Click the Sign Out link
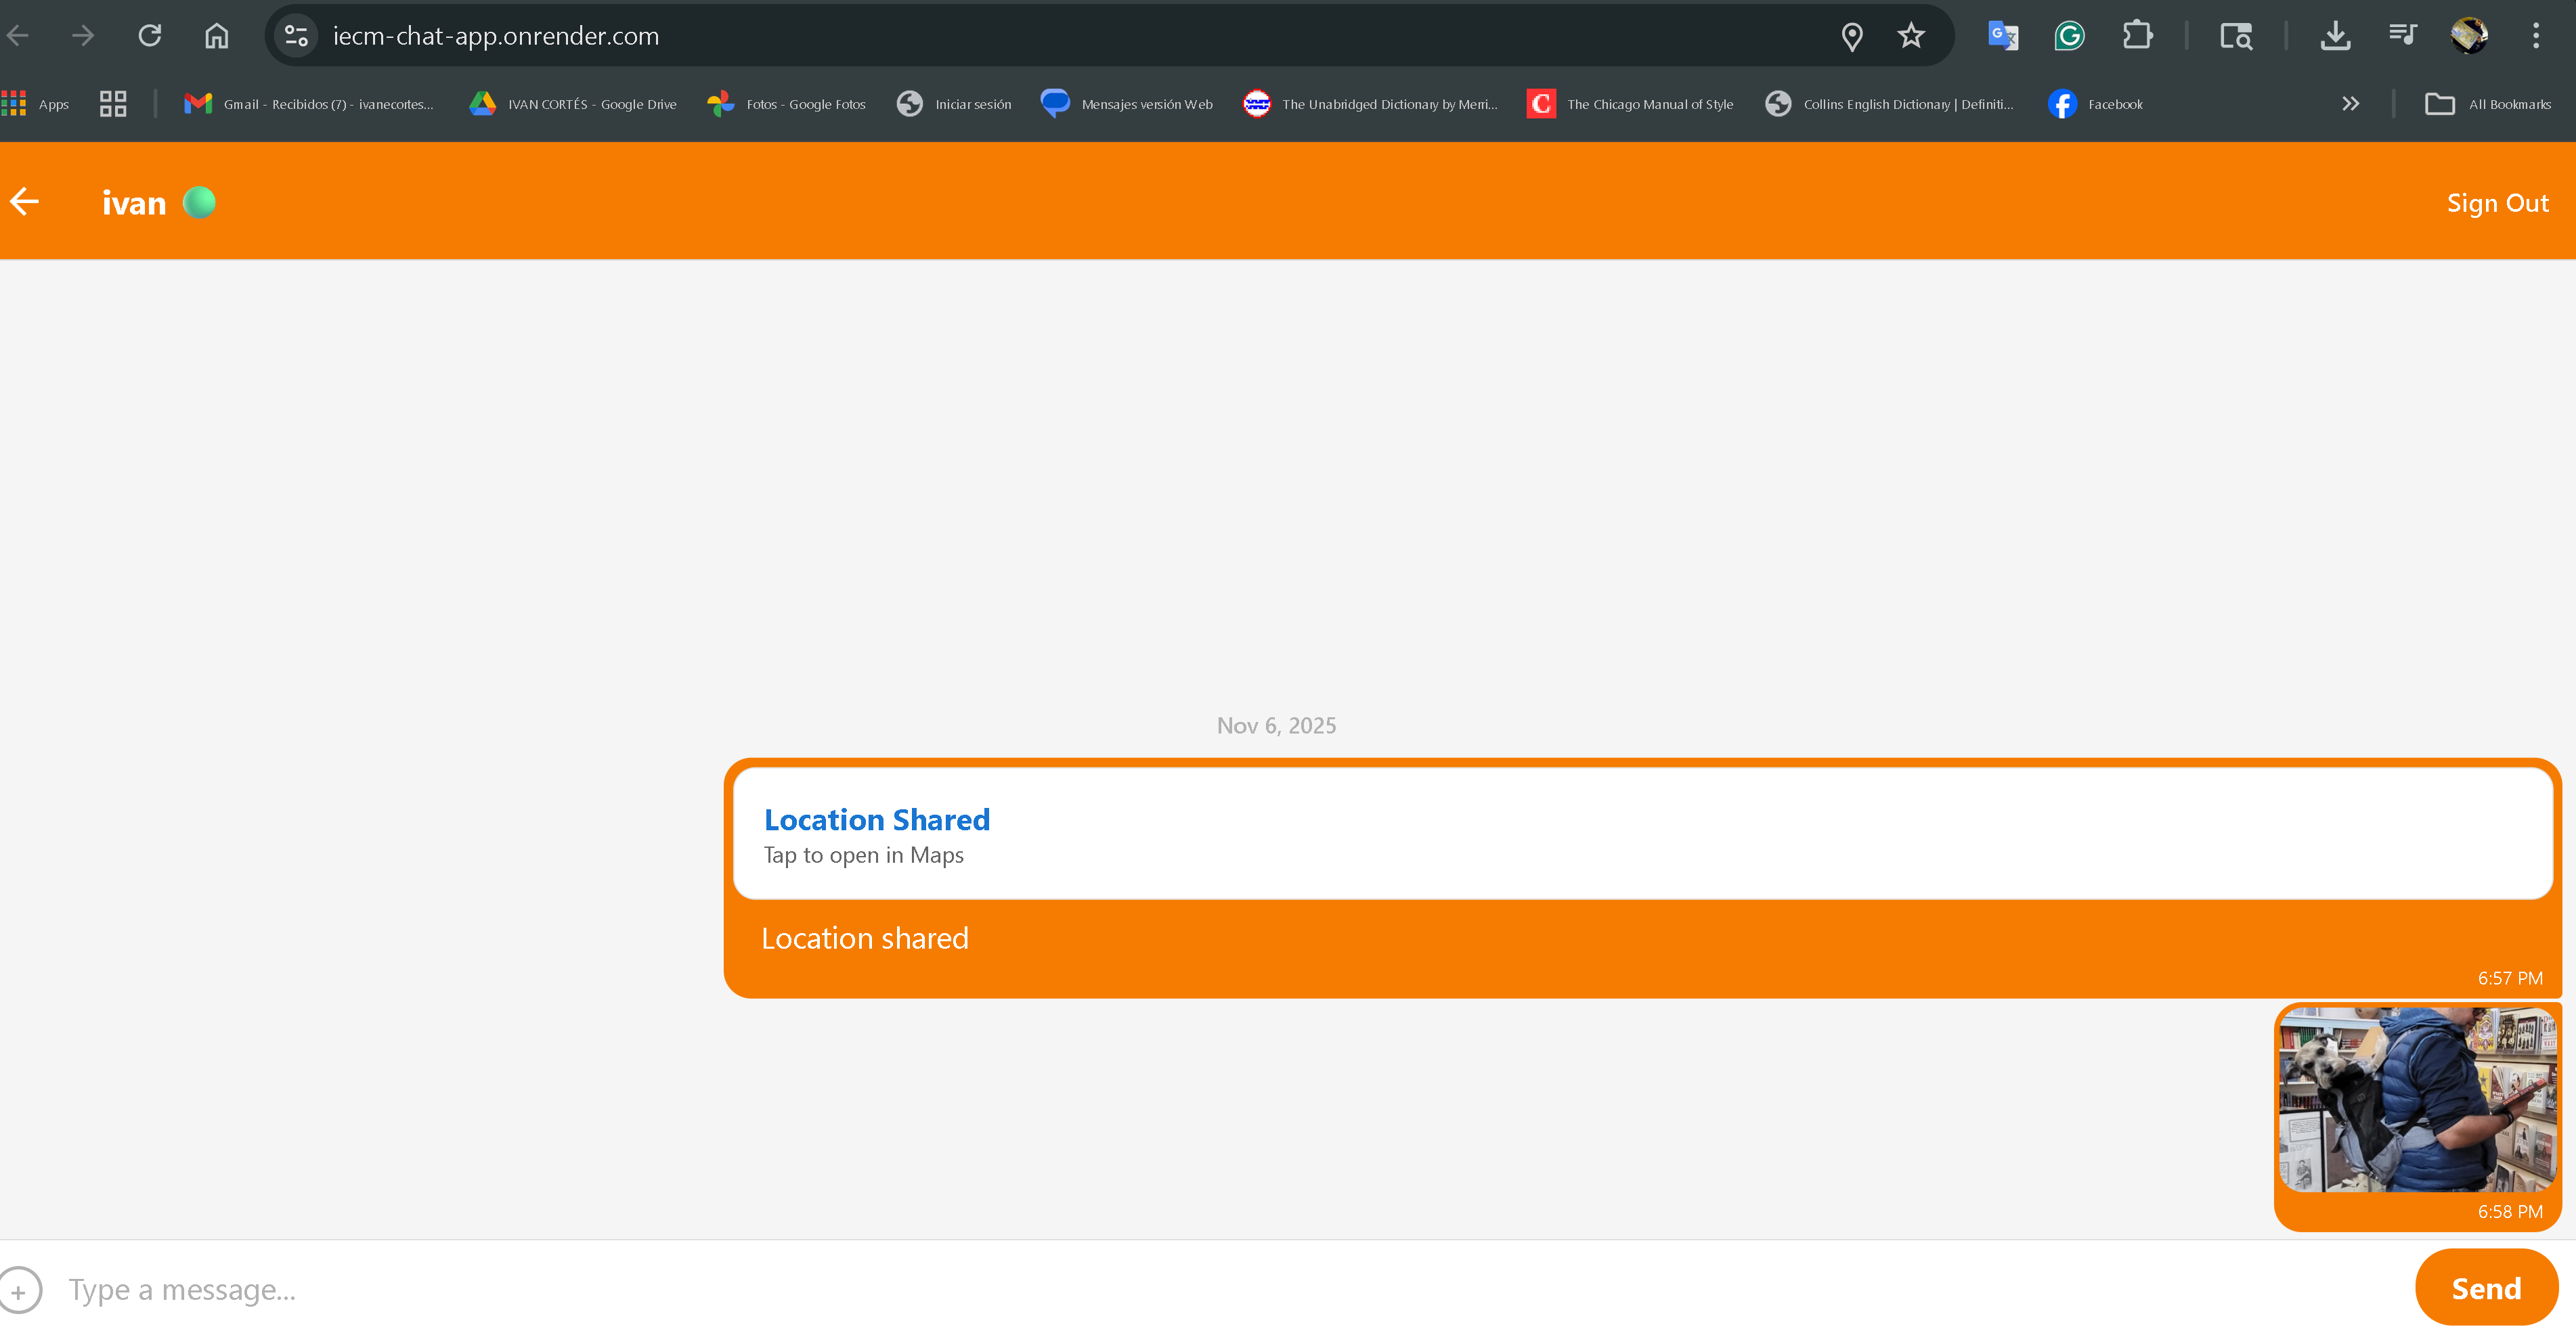The height and width of the screenshot is (1331, 2576). coord(2498,202)
